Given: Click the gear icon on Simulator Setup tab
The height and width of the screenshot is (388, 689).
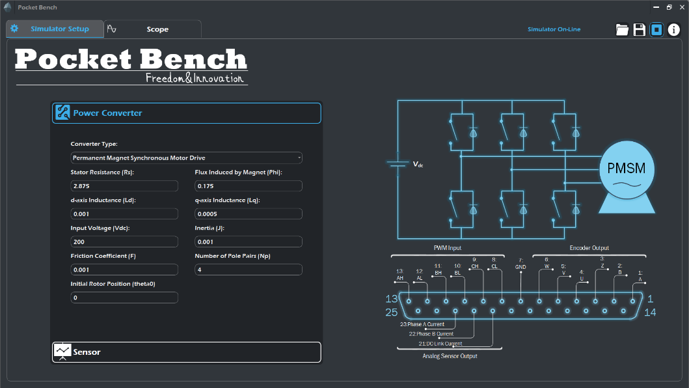Looking at the screenshot, I should point(14,29).
